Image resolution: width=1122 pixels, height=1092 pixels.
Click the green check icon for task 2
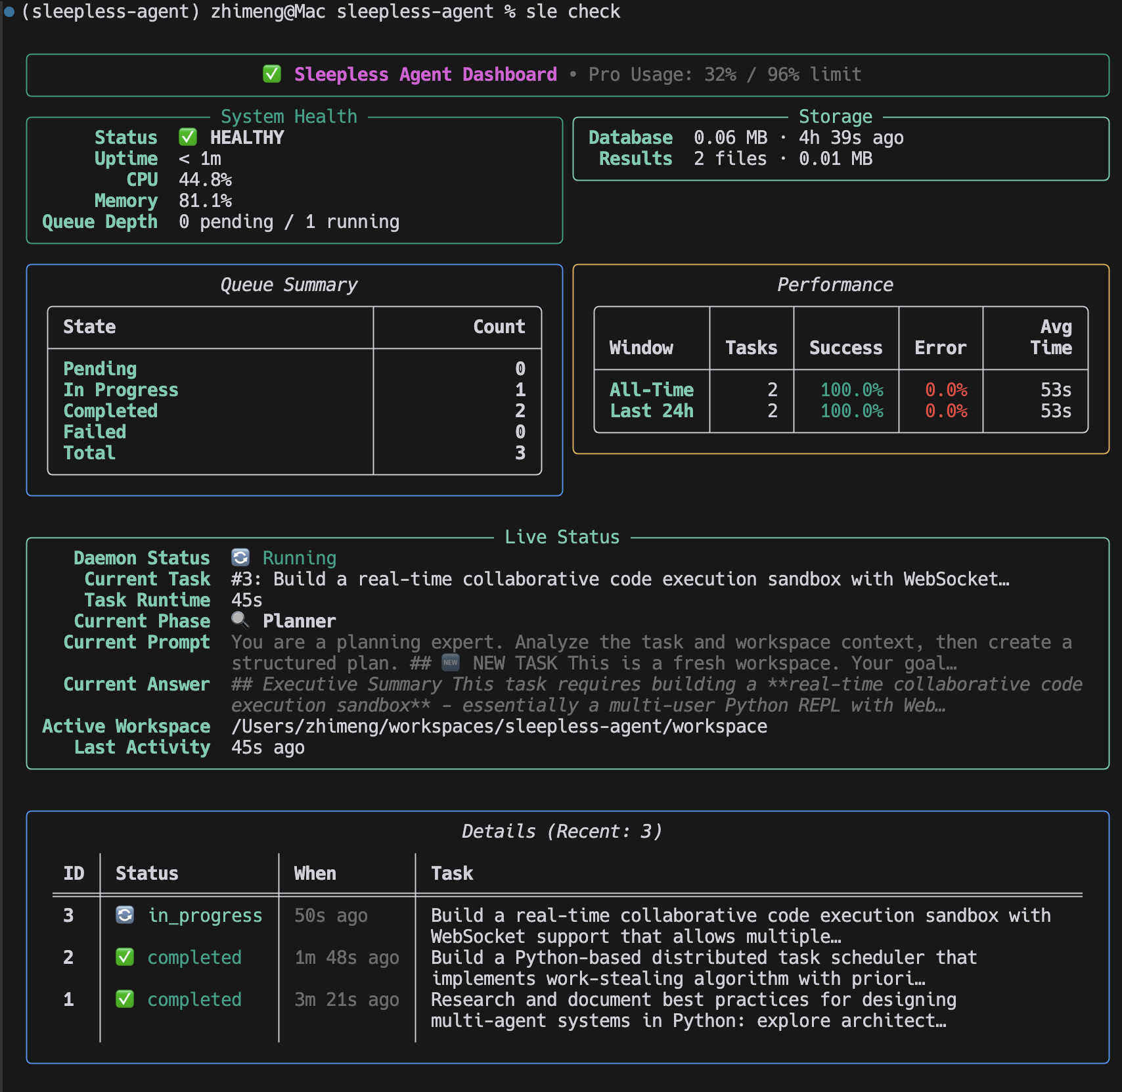click(x=125, y=957)
